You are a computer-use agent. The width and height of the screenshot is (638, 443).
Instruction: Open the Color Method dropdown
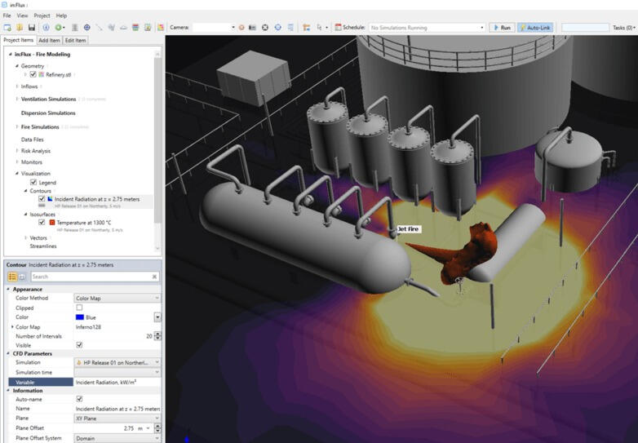pyautogui.click(x=117, y=298)
